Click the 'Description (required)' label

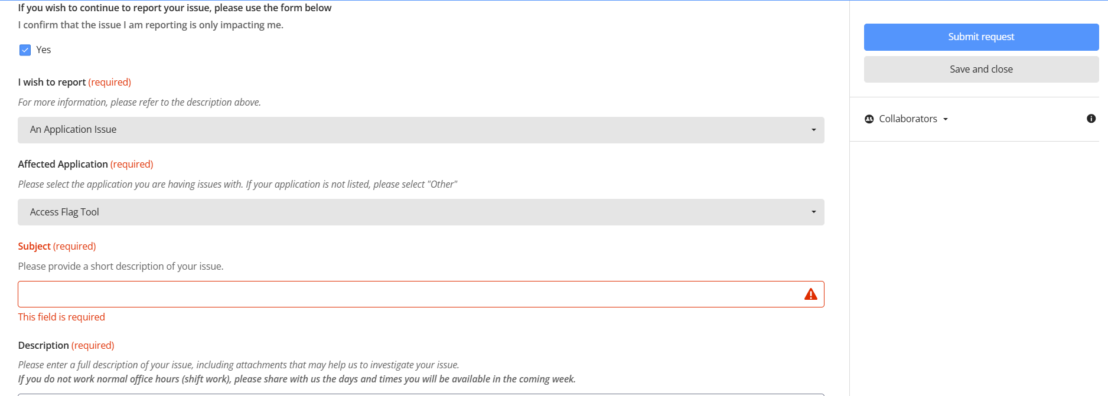[x=66, y=345]
